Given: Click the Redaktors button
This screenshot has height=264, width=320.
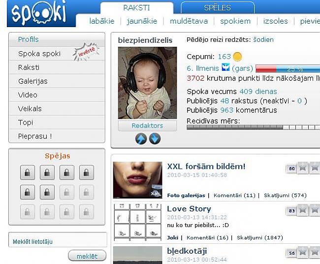Looking at the screenshot, I should coord(147,126).
